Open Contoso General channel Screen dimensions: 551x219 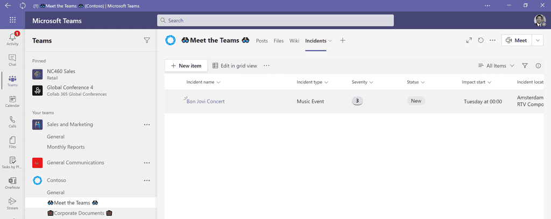coord(55,193)
